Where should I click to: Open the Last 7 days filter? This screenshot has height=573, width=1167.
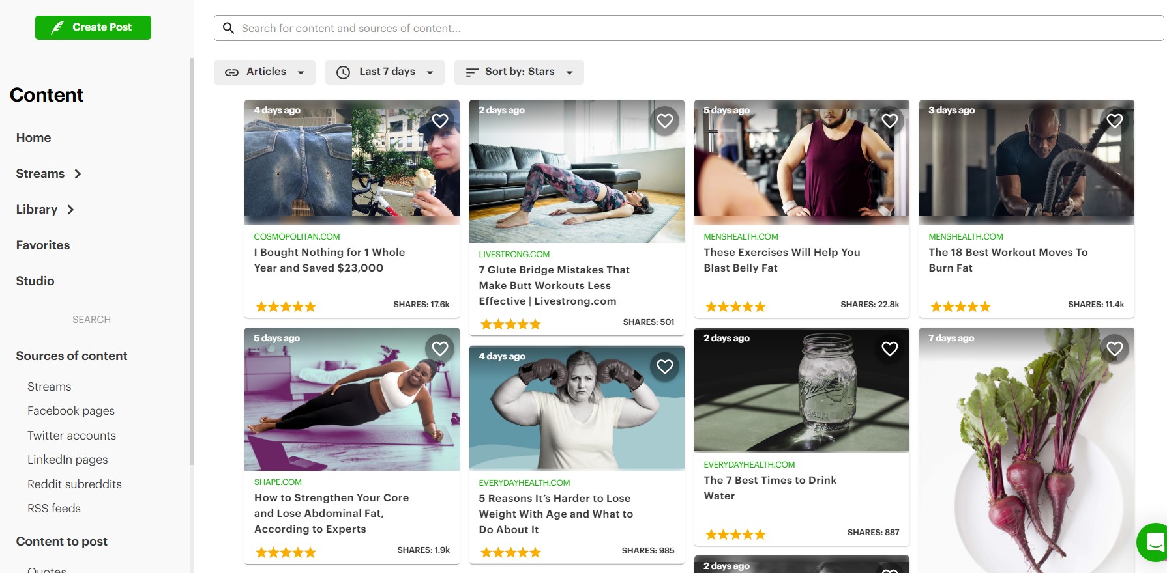[385, 72]
